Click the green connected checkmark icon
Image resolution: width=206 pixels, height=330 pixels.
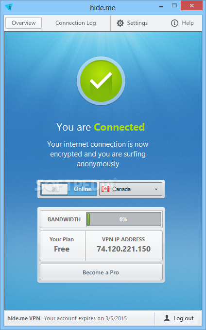coord(101,81)
